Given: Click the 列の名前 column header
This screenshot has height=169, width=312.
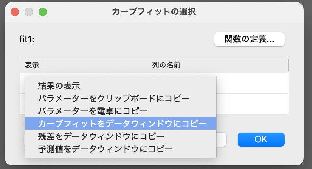Looking at the screenshot, I should click(166, 65).
